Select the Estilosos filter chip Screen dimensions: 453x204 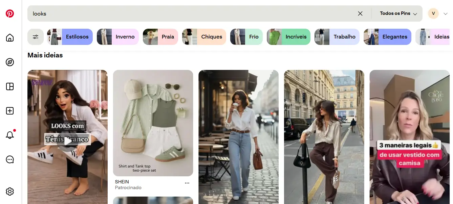click(70, 37)
